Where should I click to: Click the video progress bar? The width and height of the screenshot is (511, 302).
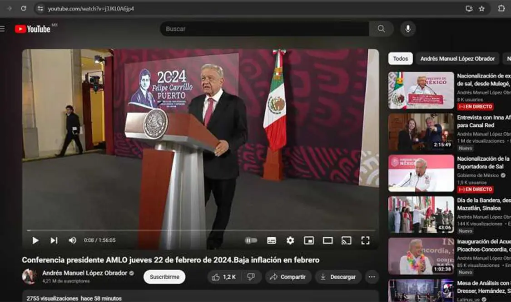click(x=200, y=230)
